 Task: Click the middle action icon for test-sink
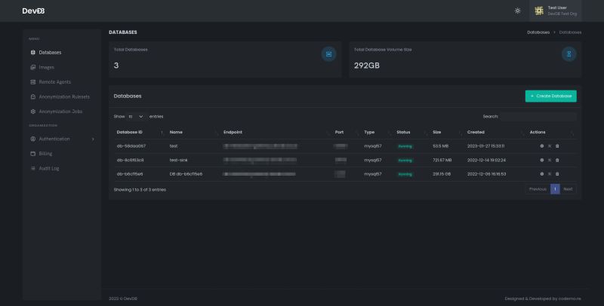click(x=550, y=160)
